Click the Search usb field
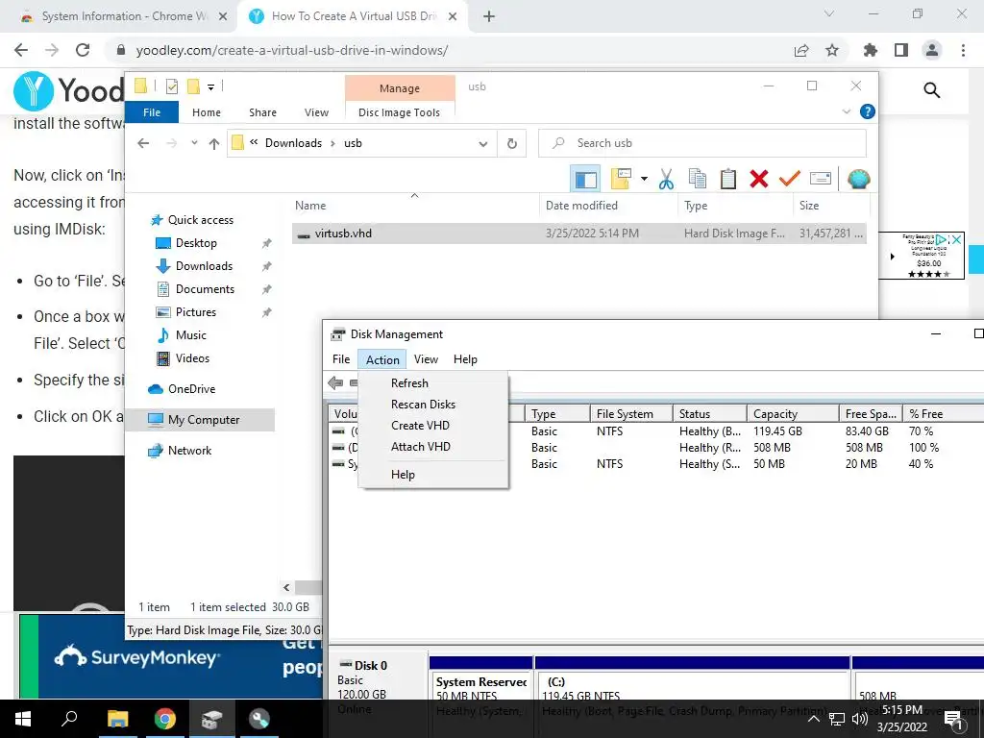Image resolution: width=984 pixels, height=738 pixels. coord(702,143)
